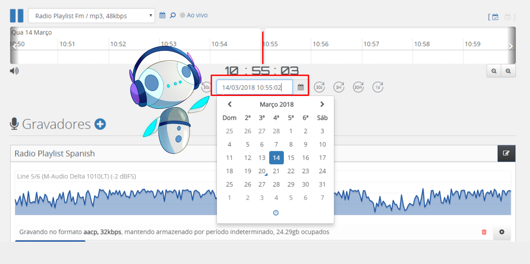Switch to Ao vivo live mode

pyautogui.click(x=194, y=15)
